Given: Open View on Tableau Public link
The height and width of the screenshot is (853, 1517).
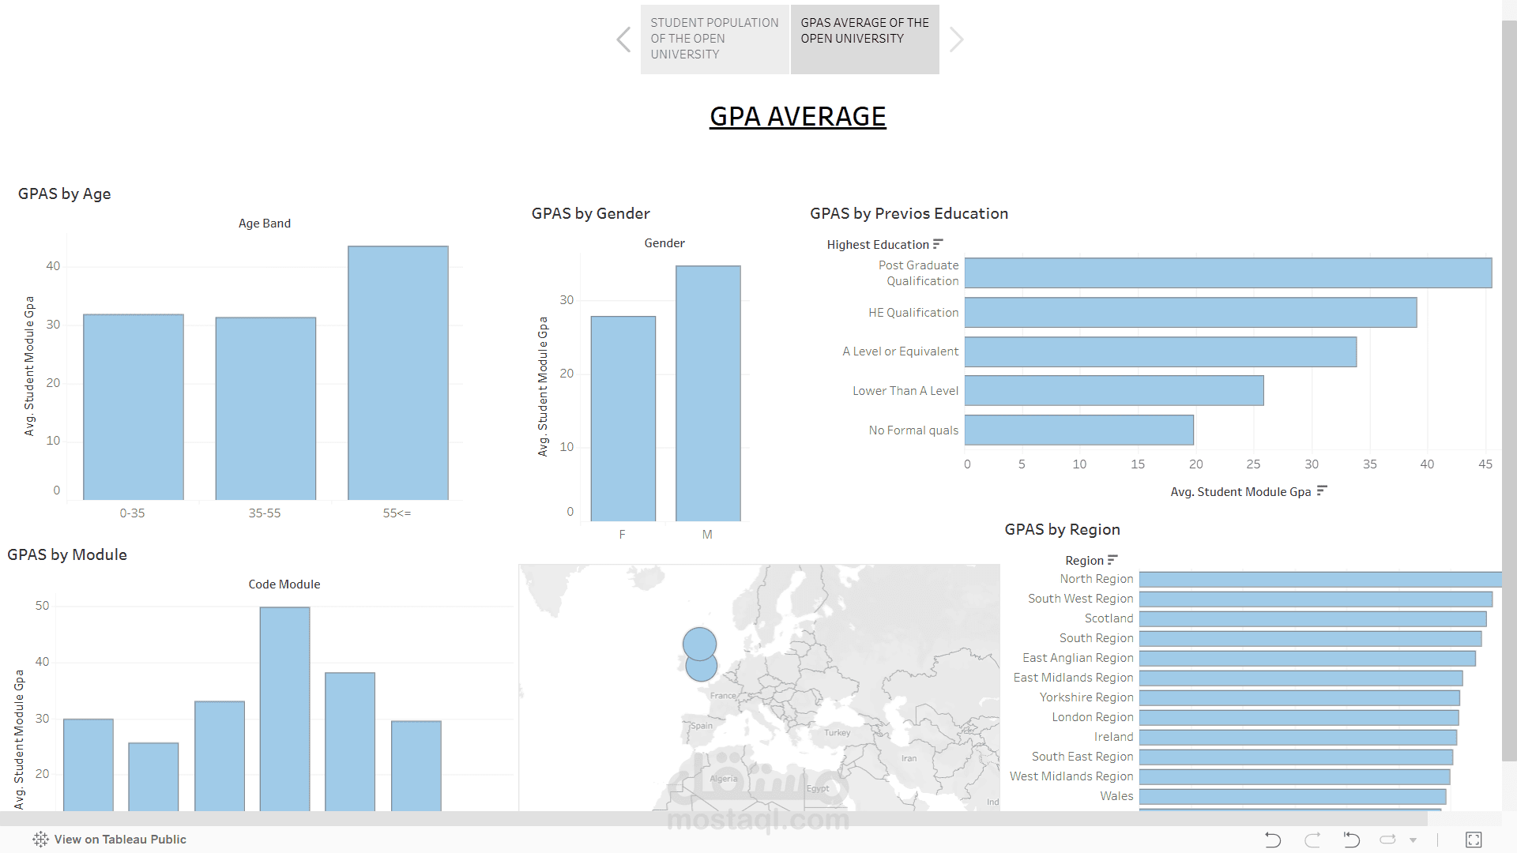Looking at the screenshot, I should tap(119, 839).
